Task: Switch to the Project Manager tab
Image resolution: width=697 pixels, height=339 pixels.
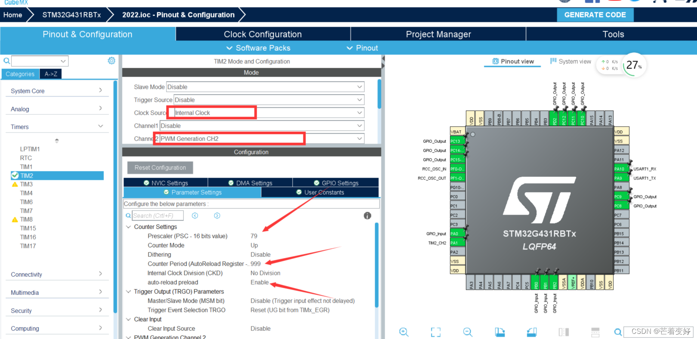Action: [438, 34]
